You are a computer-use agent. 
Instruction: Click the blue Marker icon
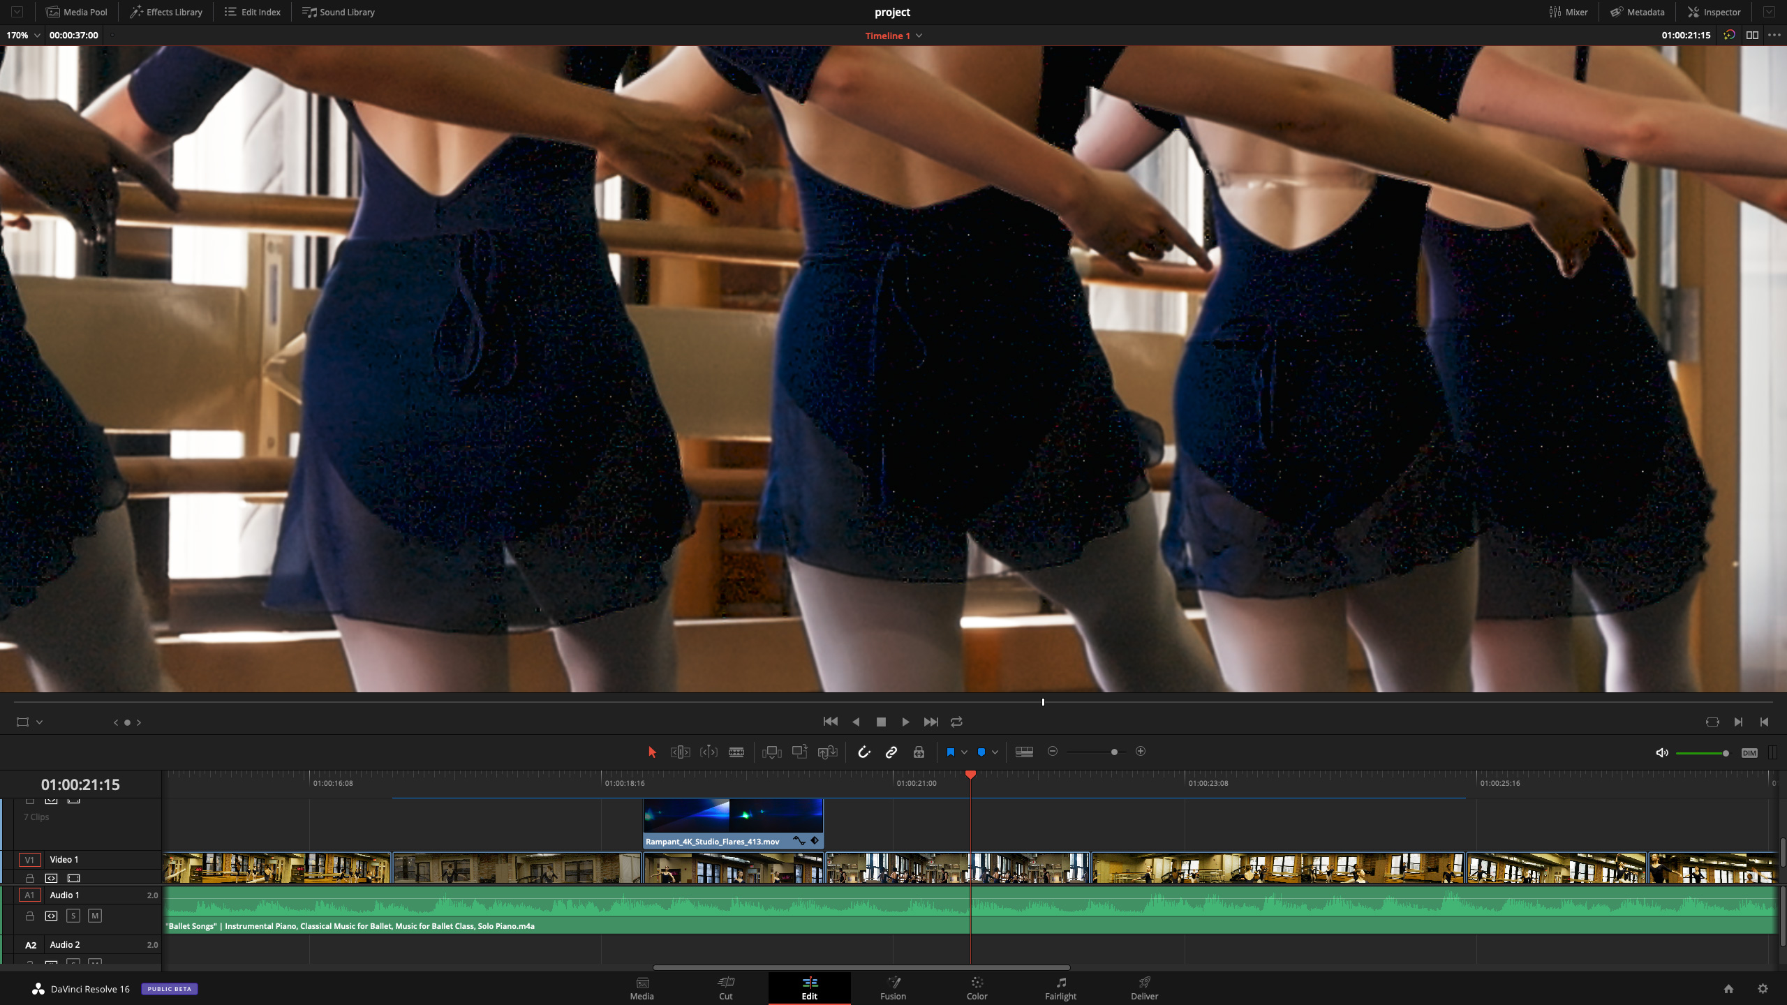[x=981, y=752]
